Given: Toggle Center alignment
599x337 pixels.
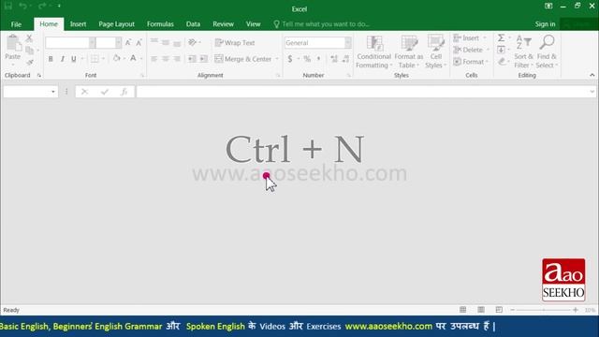Looking at the screenshot, I should (166, 59).
